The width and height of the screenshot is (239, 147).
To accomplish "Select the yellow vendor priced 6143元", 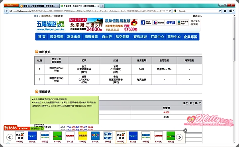I will [x=82, y=137].
